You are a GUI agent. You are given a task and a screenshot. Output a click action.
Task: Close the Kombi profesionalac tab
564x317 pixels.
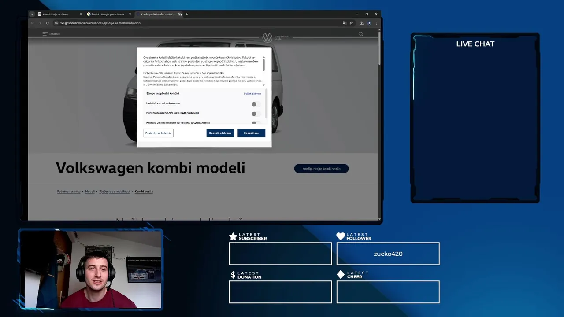(x=180, y=14)
